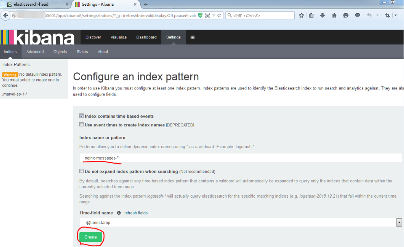
Task: Open the crop tool dropdown arrow
Action: [396, 15]
